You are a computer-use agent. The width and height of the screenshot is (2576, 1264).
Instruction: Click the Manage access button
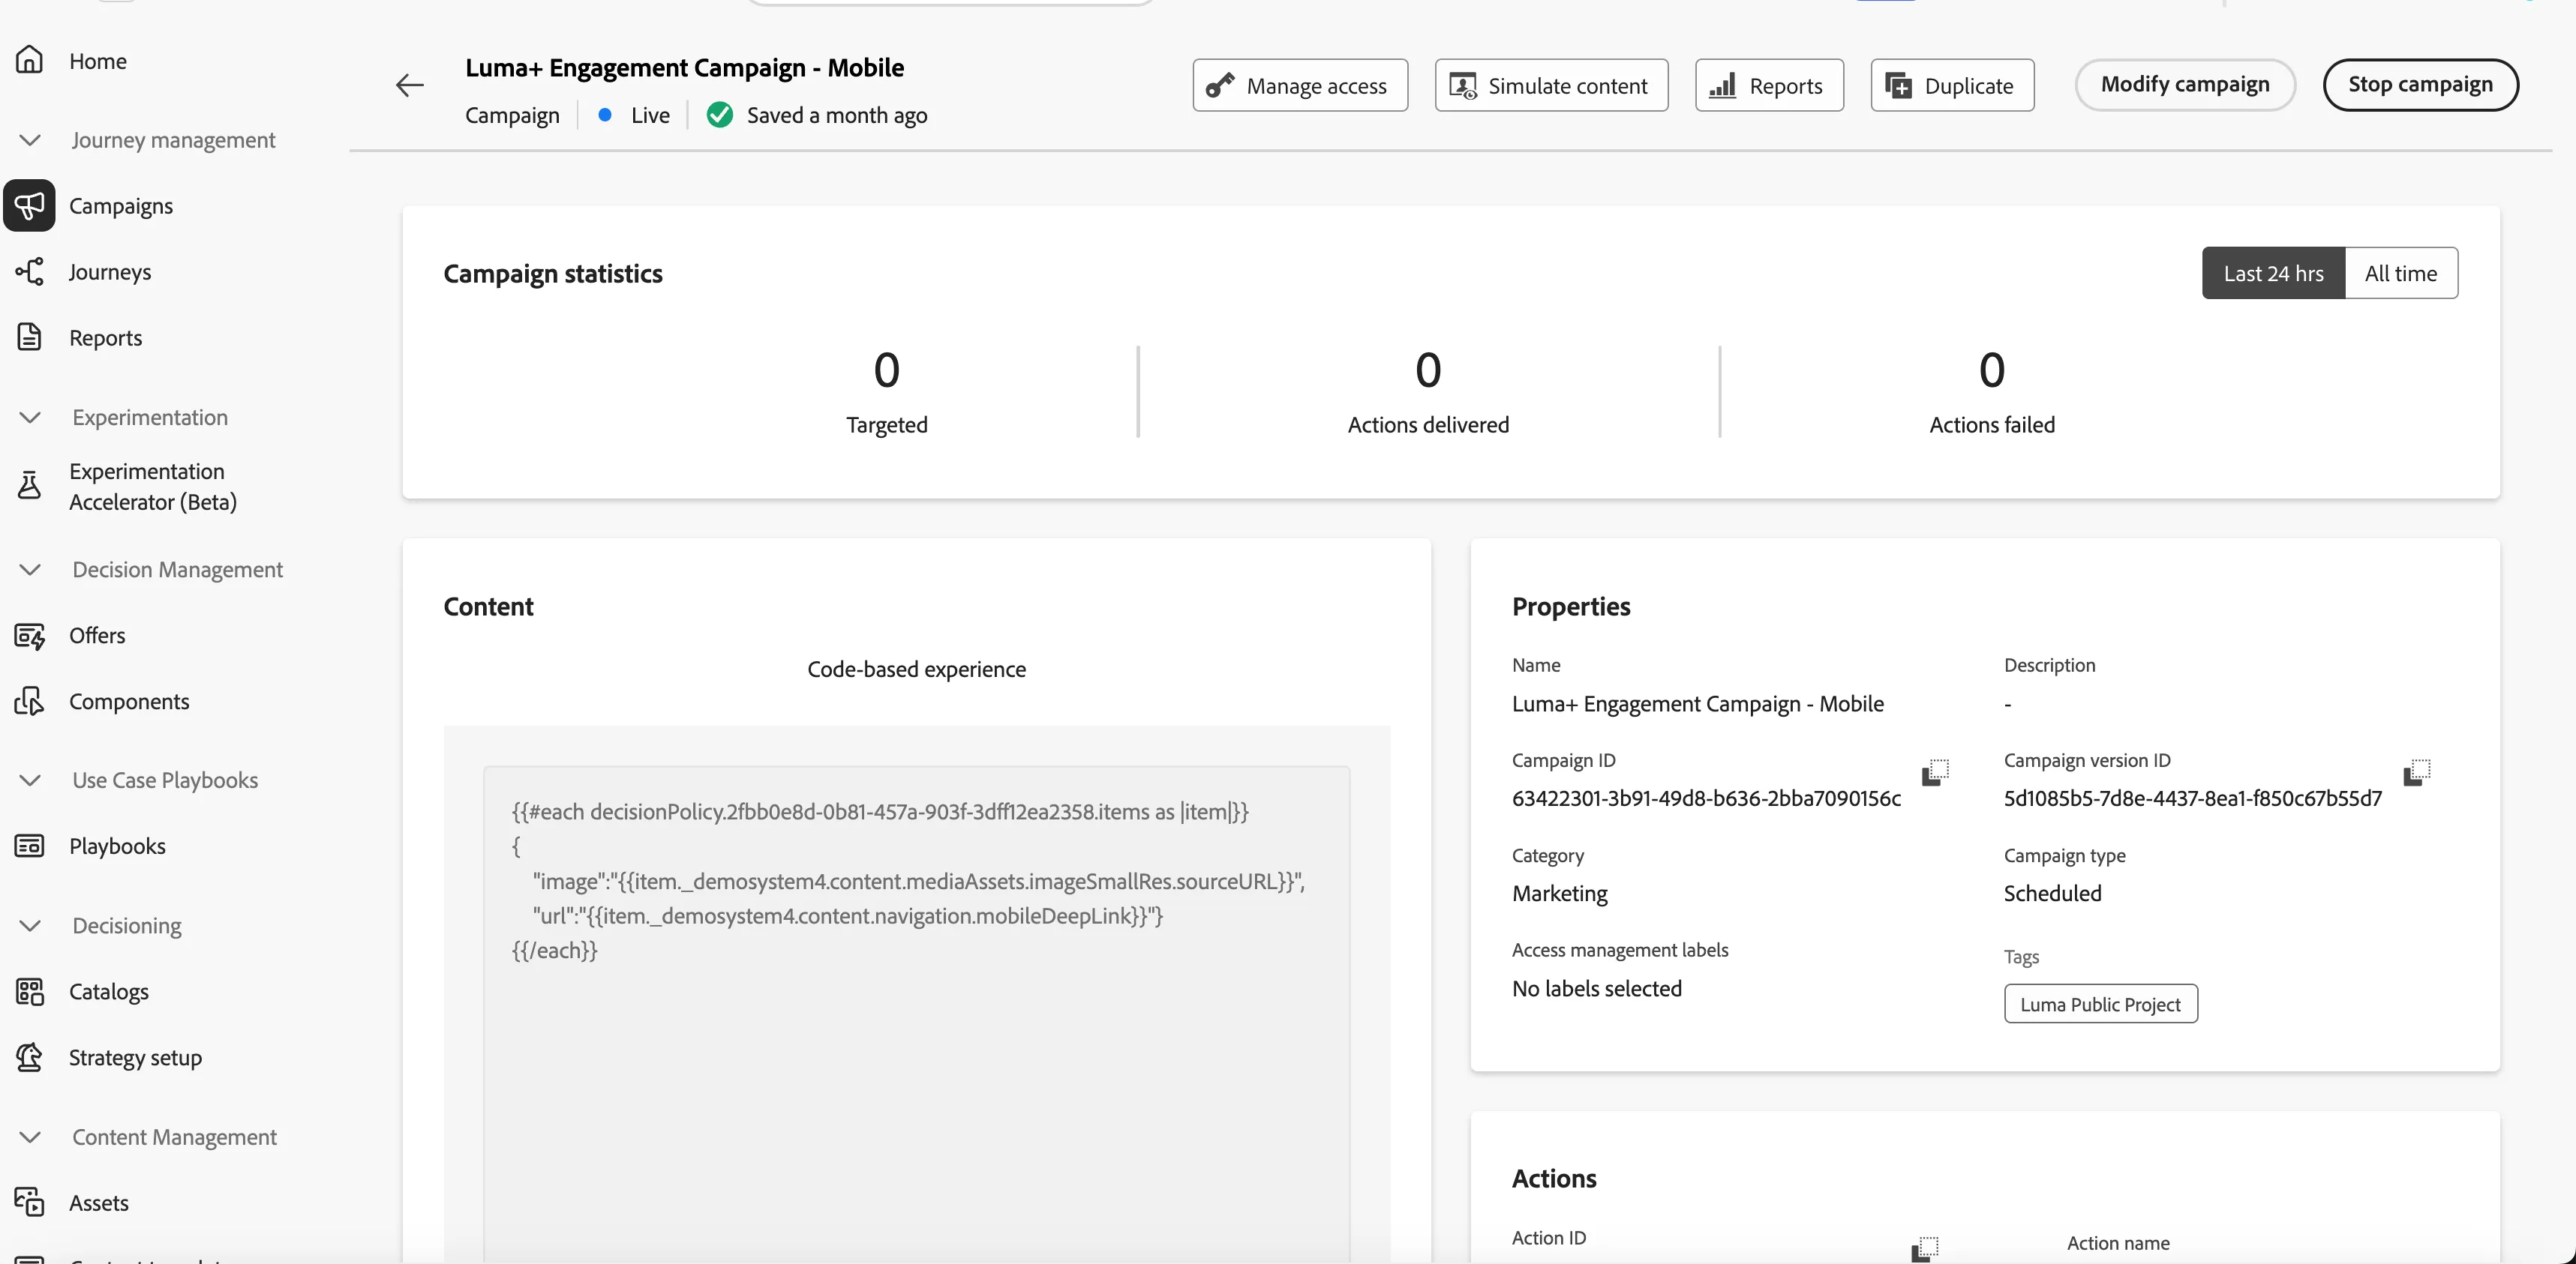pyautogui.click(x=1299, y=86)
